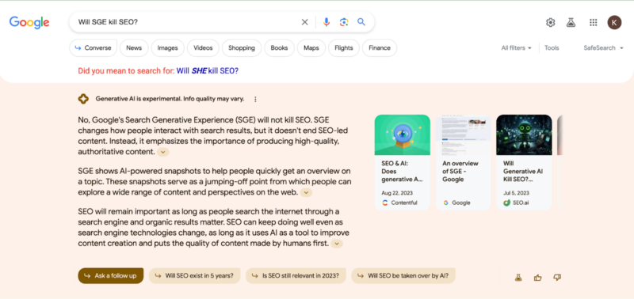Select 'Will SEO be taken over by AI?' chip

click(403, 276)
